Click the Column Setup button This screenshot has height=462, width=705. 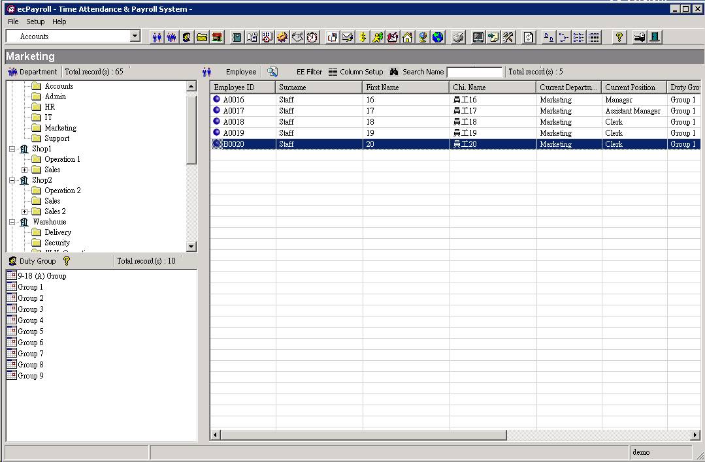point(355,72)
